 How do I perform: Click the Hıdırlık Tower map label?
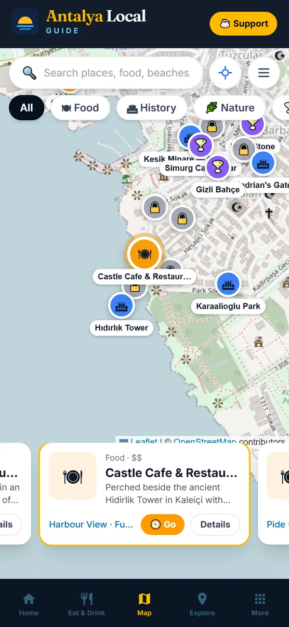121,328
